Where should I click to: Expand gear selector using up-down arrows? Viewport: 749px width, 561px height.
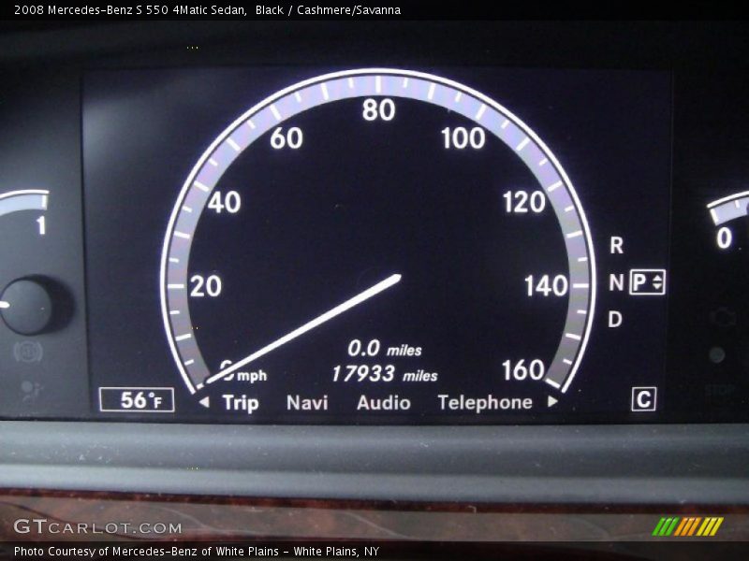pyautogui.click(x=655, y=280)
